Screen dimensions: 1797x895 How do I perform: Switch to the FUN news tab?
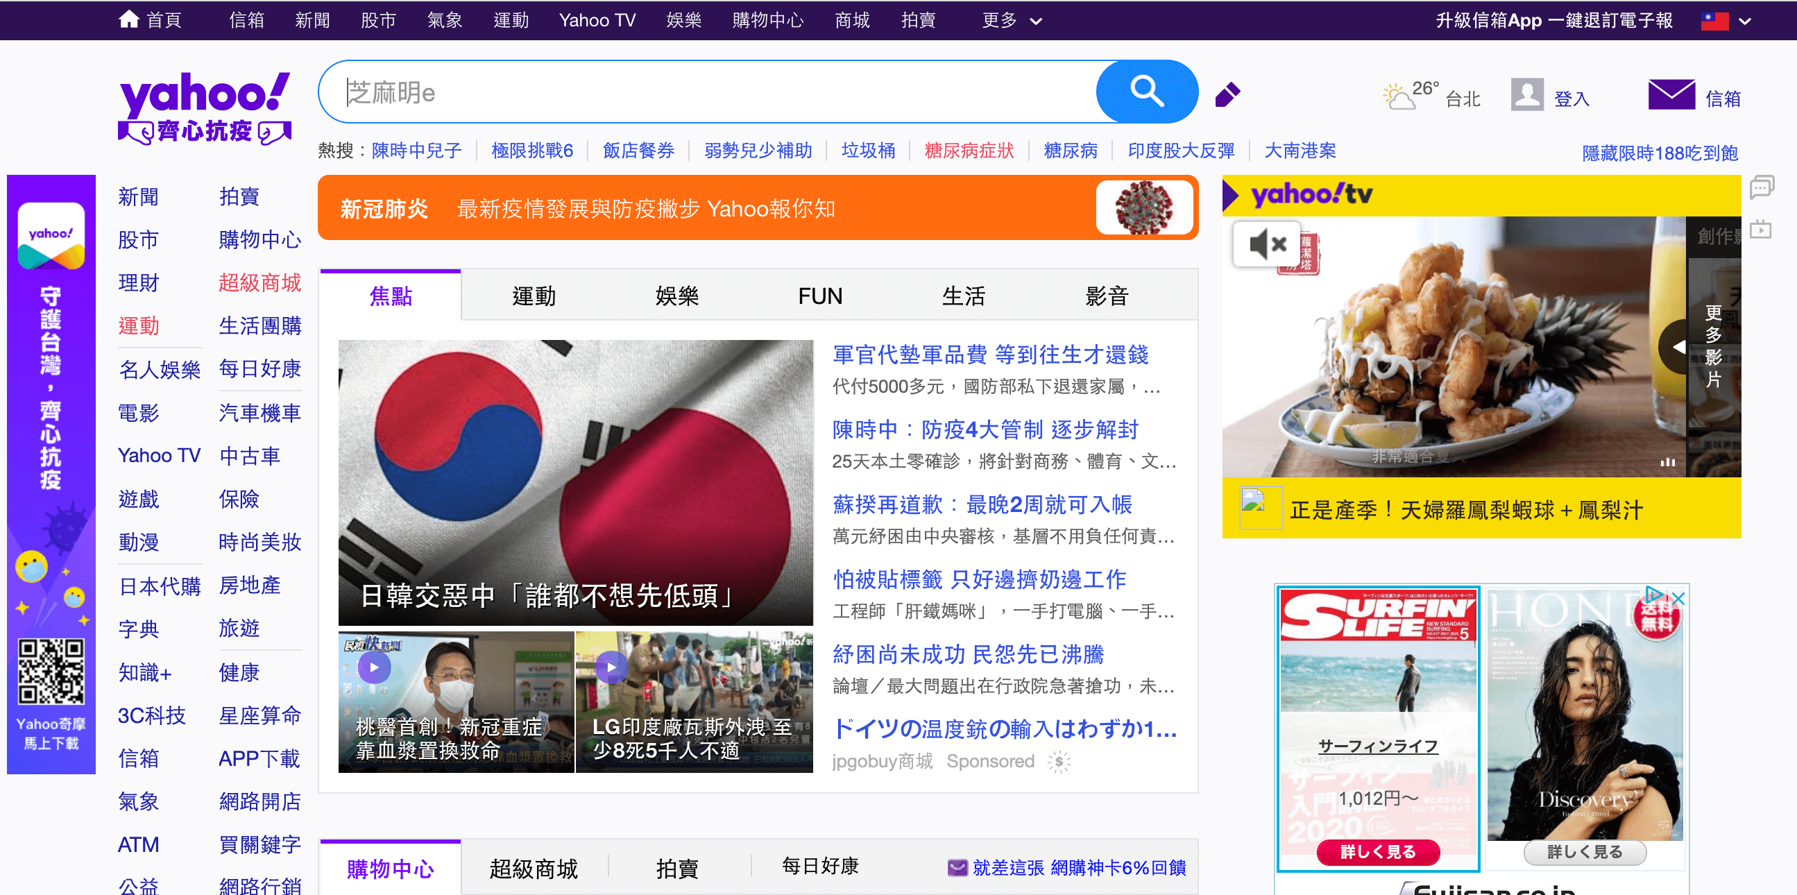(820, 296)
